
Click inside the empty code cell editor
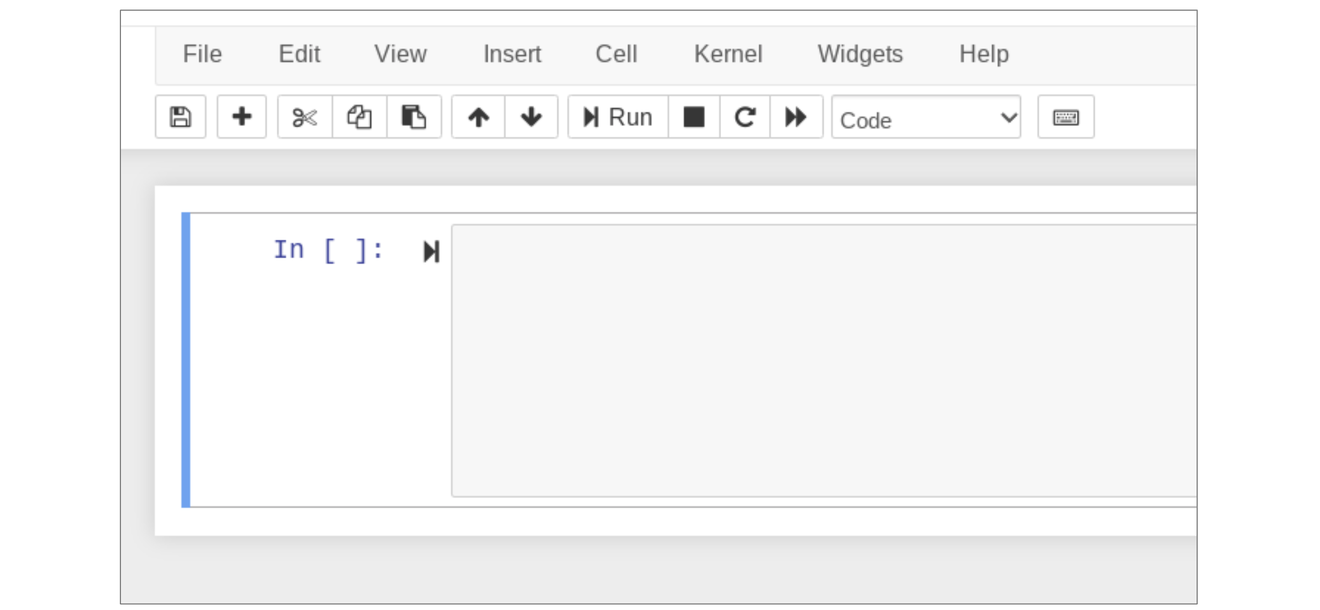[821, 359]
